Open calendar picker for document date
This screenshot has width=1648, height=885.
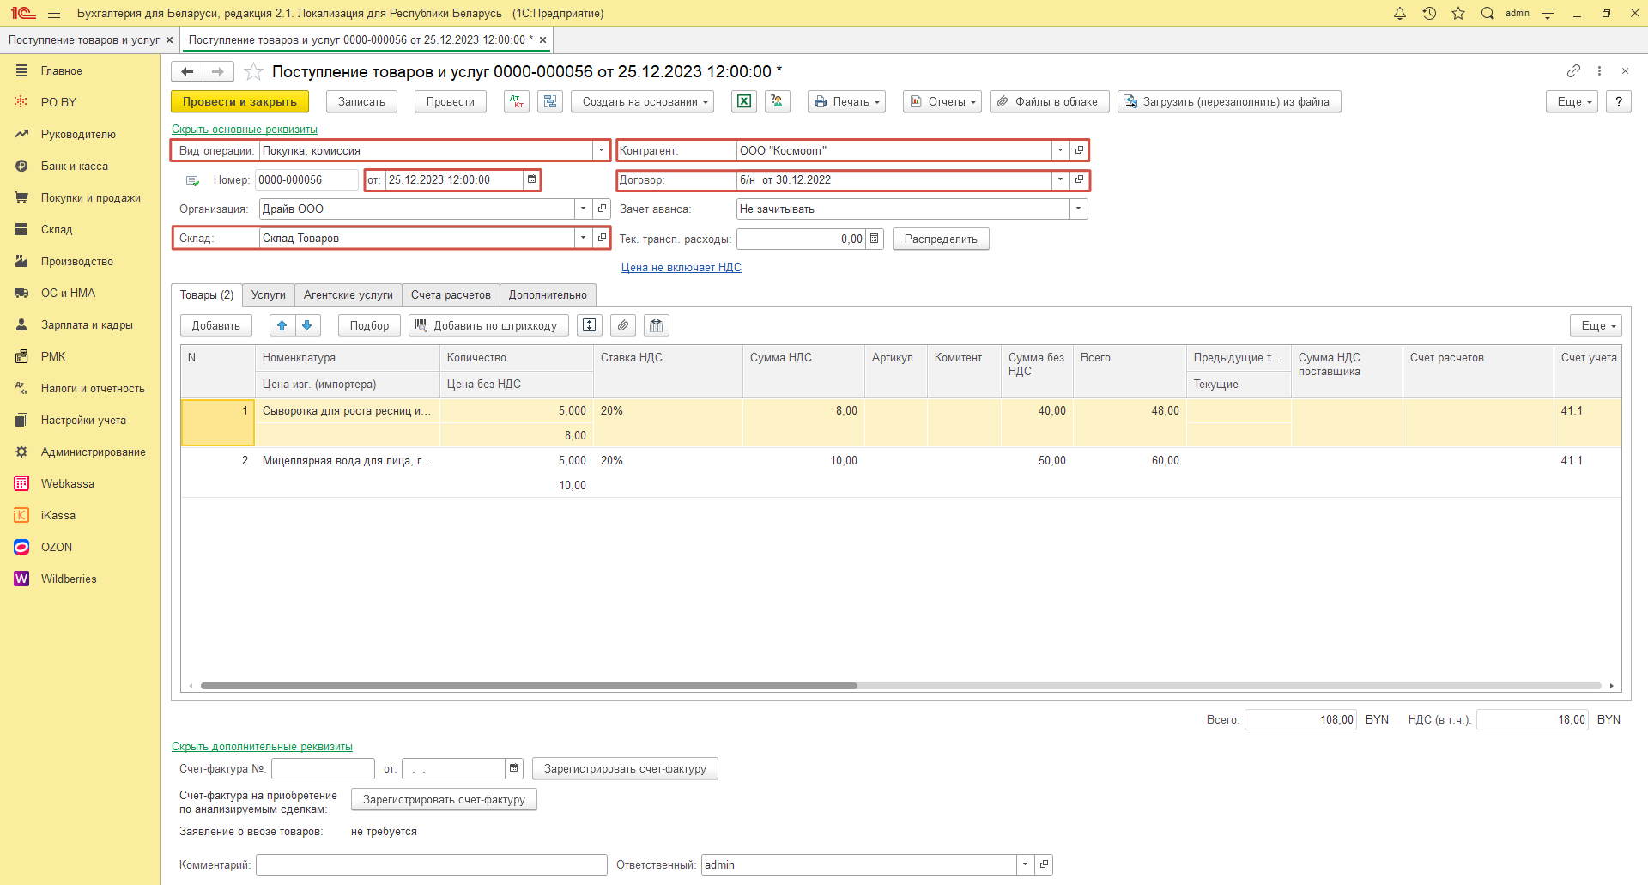(x=532, y=179)
